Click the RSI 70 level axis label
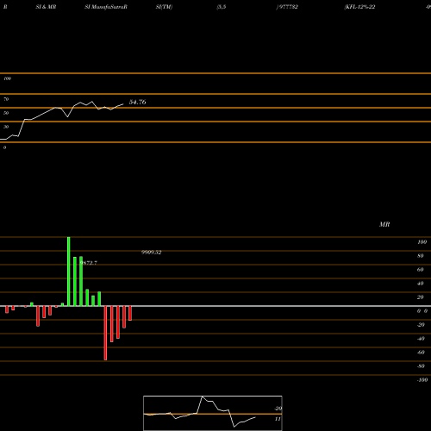Screen dimensions: 431x431 tap(6, 99)
